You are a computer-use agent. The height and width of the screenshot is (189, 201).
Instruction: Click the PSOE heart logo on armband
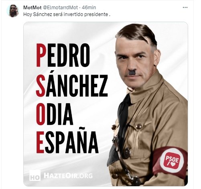[172, 161]
